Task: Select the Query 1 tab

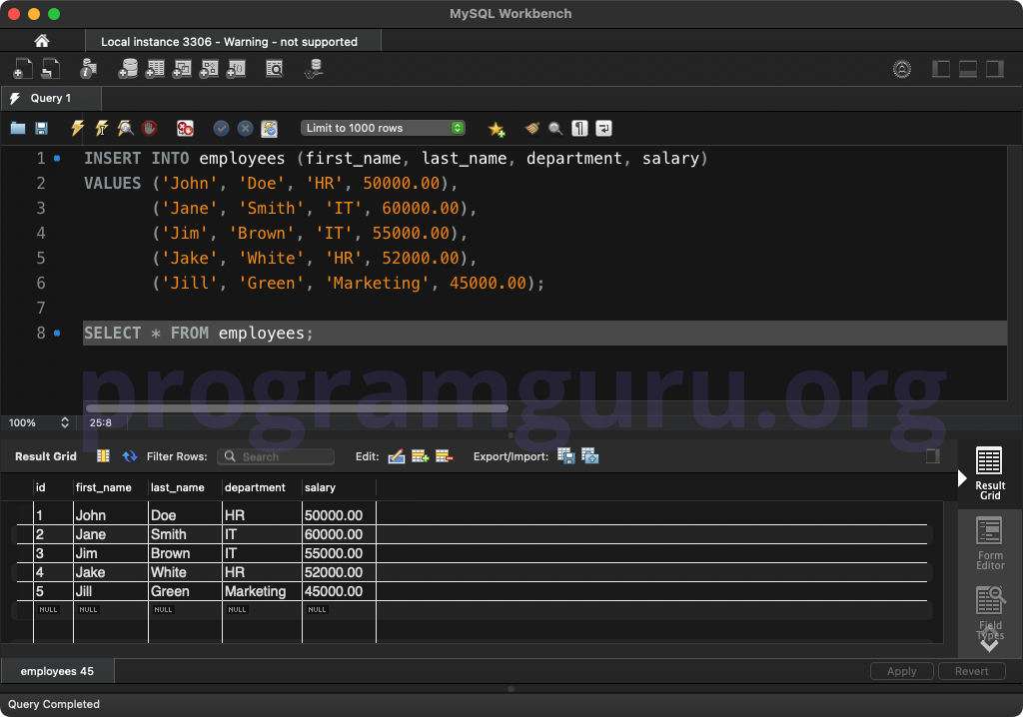Action: click(x=51, y=98)
